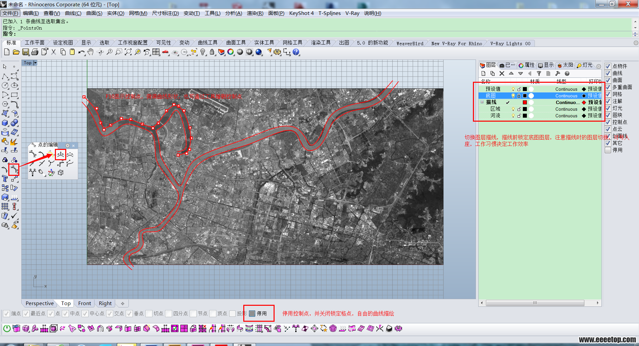Click the blue render sphere icon
The image size is (639, 346).
tap(259, 52)
